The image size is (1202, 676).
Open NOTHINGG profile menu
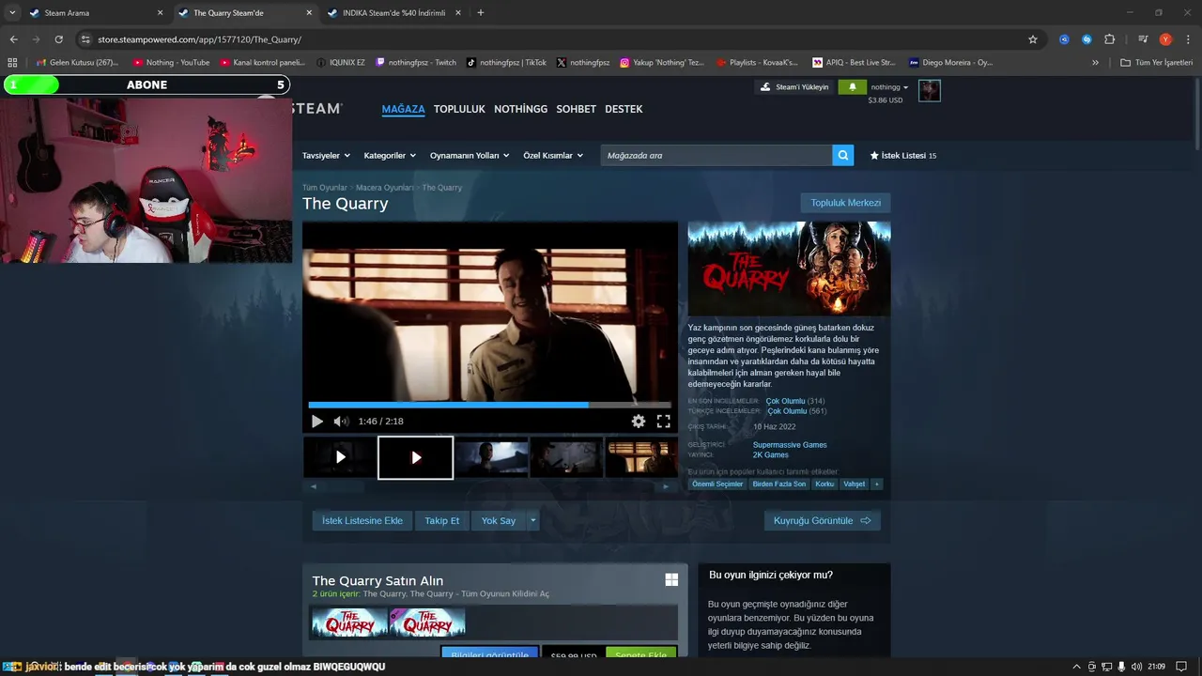(x=520, y=109)
